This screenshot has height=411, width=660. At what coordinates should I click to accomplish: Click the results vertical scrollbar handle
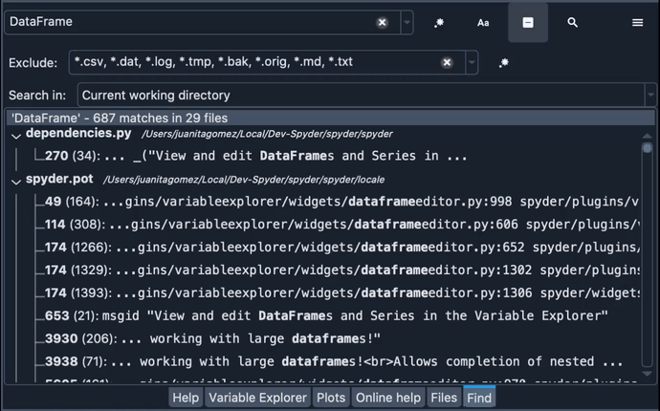[647, 148]
